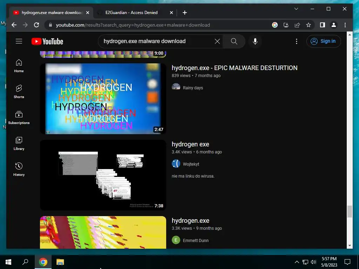Open the notification action center
The width and height of the screenshot is (359, 269).
[x=347, y=262]
